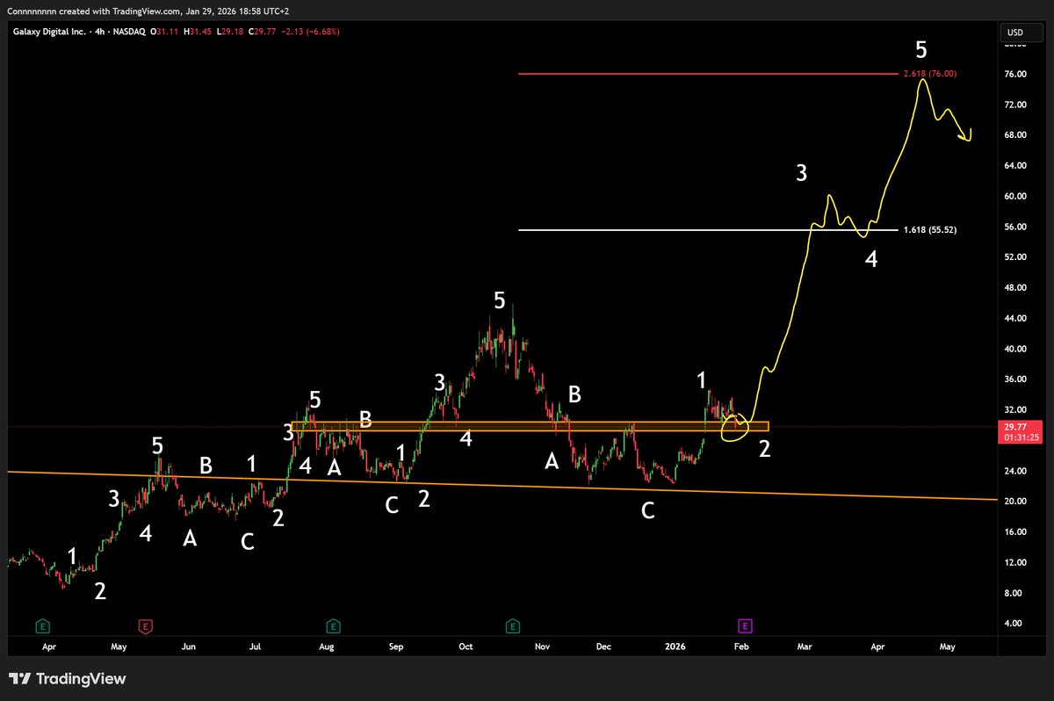Click the 16.00 price axis label

[1015, 532]
